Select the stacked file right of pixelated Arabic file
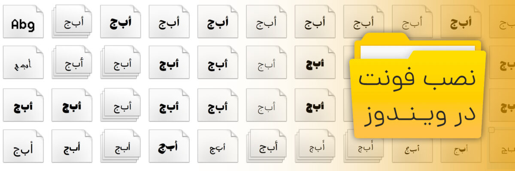 click(72, 63)
